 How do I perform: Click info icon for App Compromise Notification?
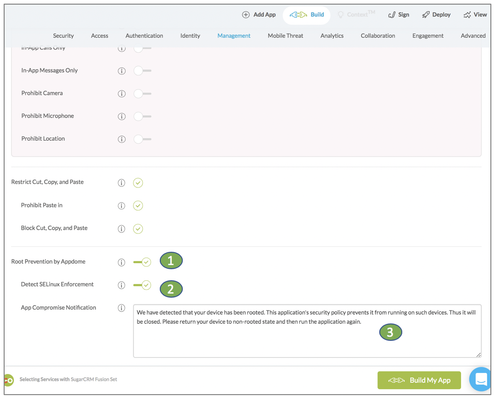pyautogui.click(x=122, y=308)
